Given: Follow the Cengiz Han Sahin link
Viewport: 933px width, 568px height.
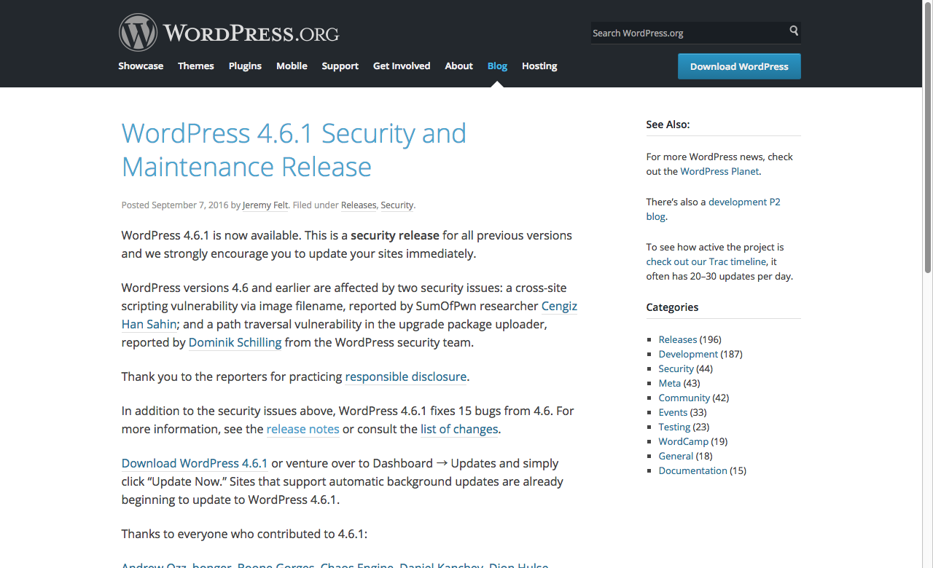Looking at the screenshot, I should 349,315.
